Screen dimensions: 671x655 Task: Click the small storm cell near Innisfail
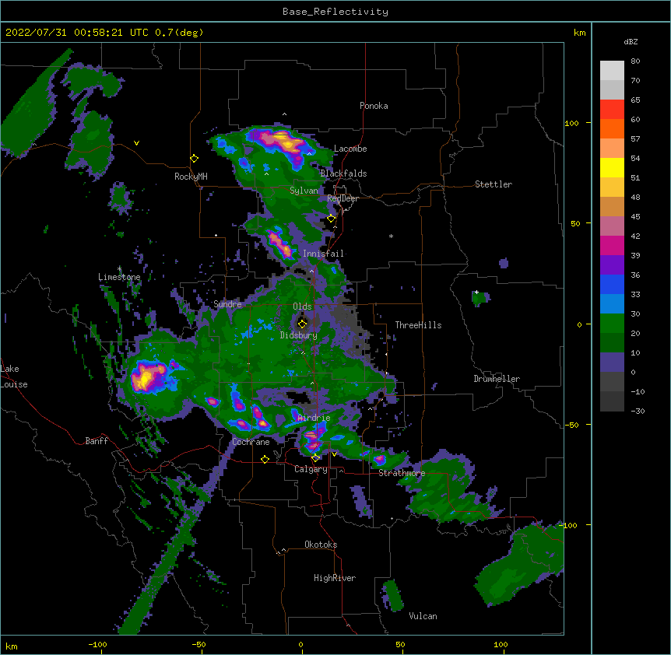280,243
